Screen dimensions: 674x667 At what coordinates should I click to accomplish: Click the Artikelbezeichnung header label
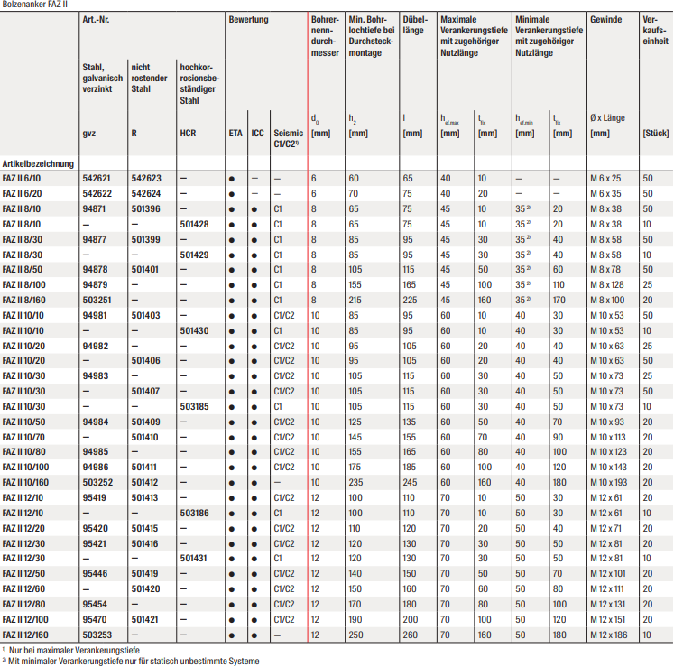tap(37, 163)
